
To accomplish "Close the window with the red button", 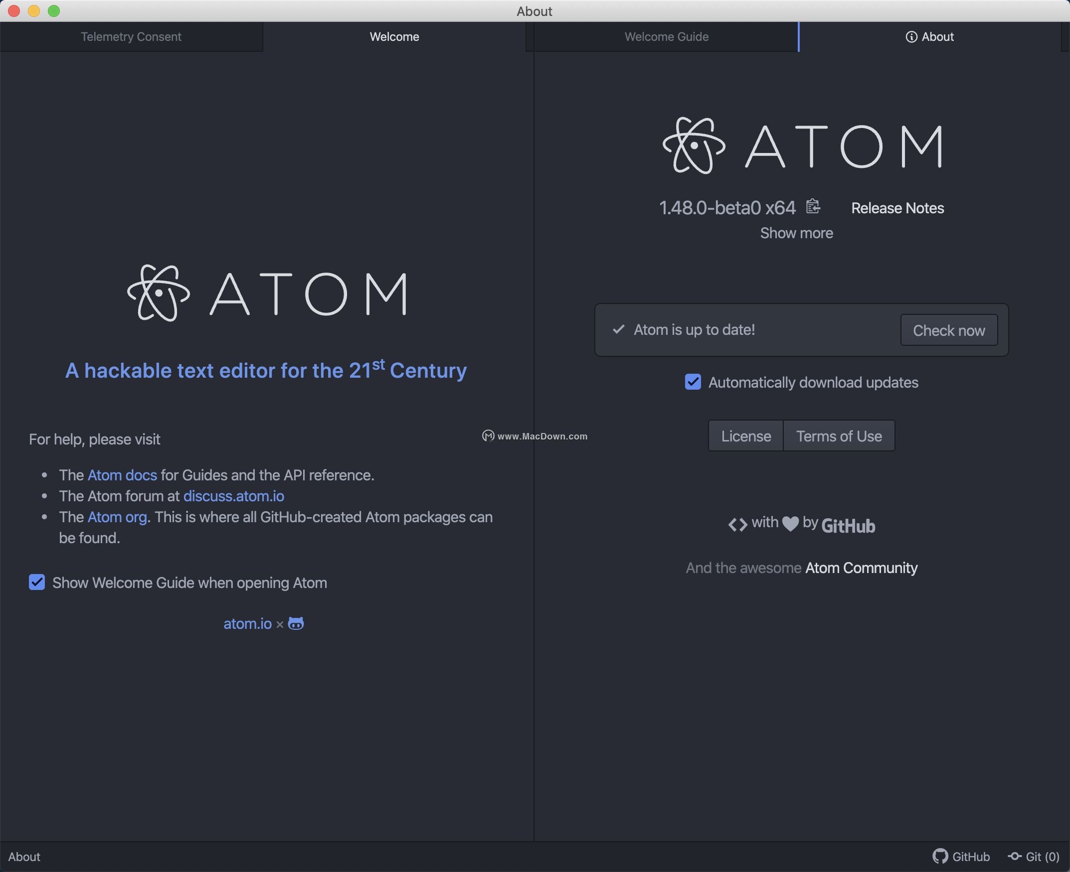I will [x=14, y=10].
